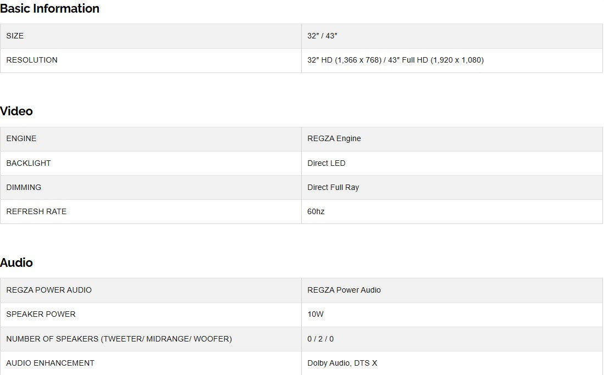Click the Direct LED value
This screenshot has width=604, height=375.
click(326, 163)
